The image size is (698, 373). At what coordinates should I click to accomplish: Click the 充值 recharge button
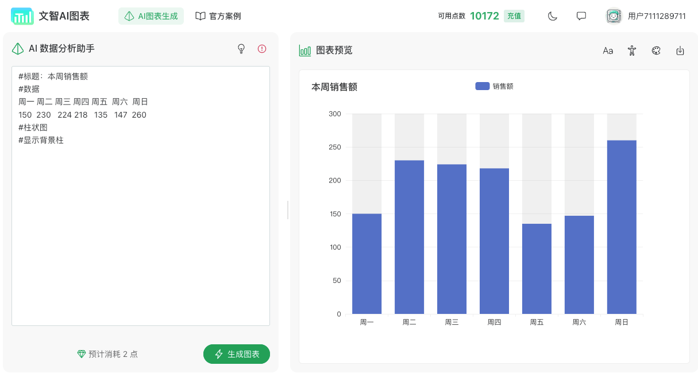[x=514, y=16]
